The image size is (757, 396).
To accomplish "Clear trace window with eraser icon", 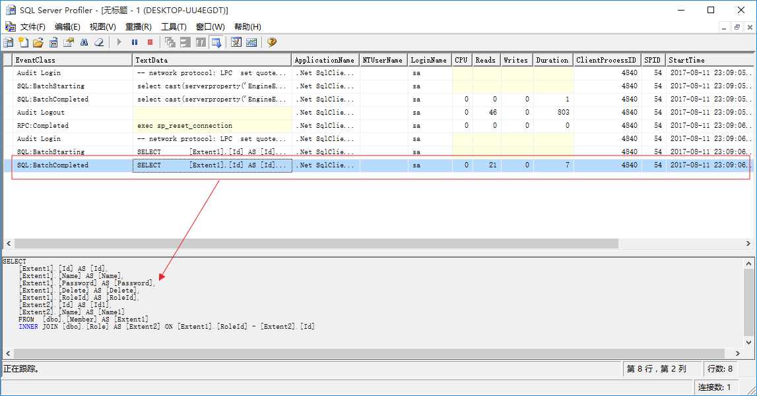I will pos(99,42).
